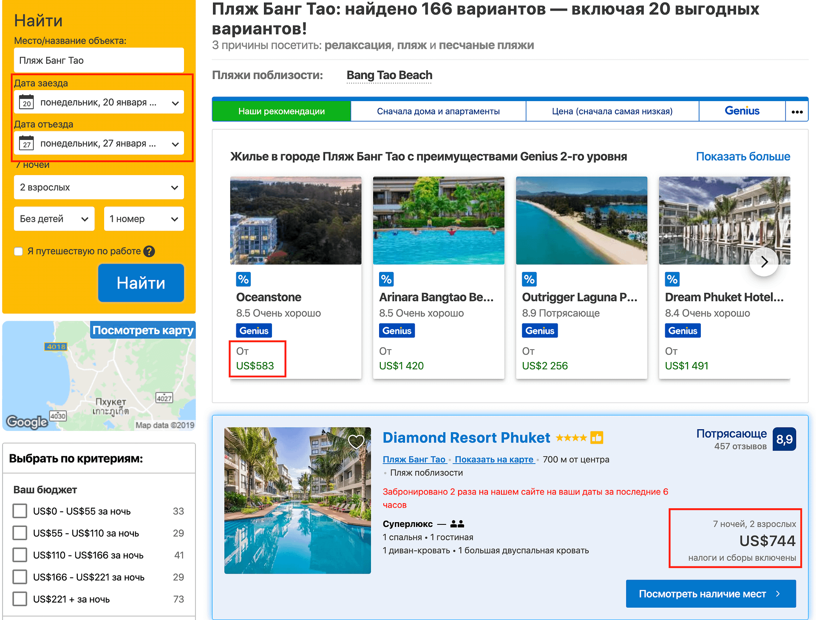Enable the US$221 + за ночь budget filter
Viewport: 816px width, 620px height.
pyautogui.click(x=20, y=599)
